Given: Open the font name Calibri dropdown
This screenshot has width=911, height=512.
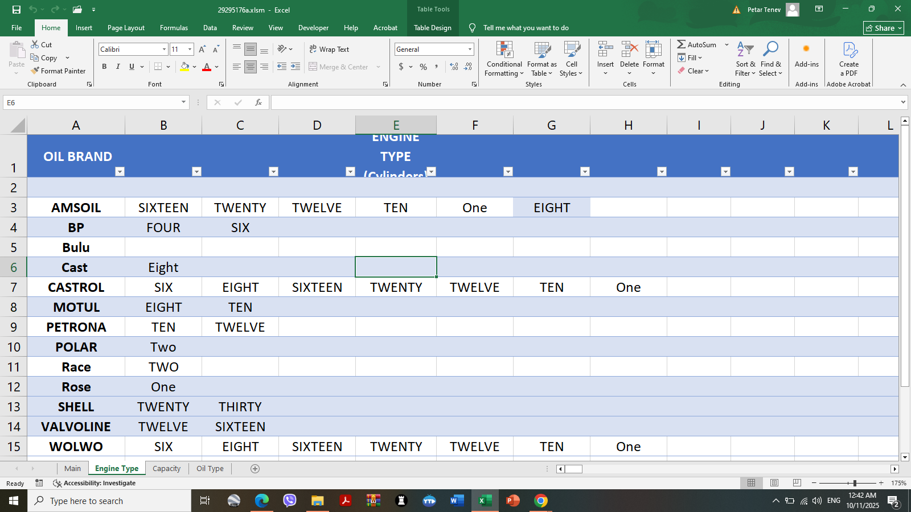Looking at the screenshot, I should click(x=164, y=49).
